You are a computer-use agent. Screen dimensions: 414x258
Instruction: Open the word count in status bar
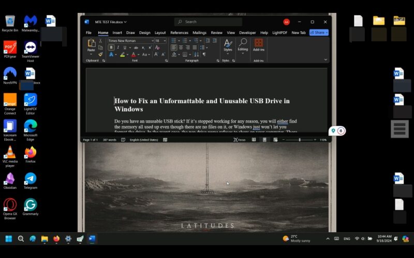(x=109, y=140)
